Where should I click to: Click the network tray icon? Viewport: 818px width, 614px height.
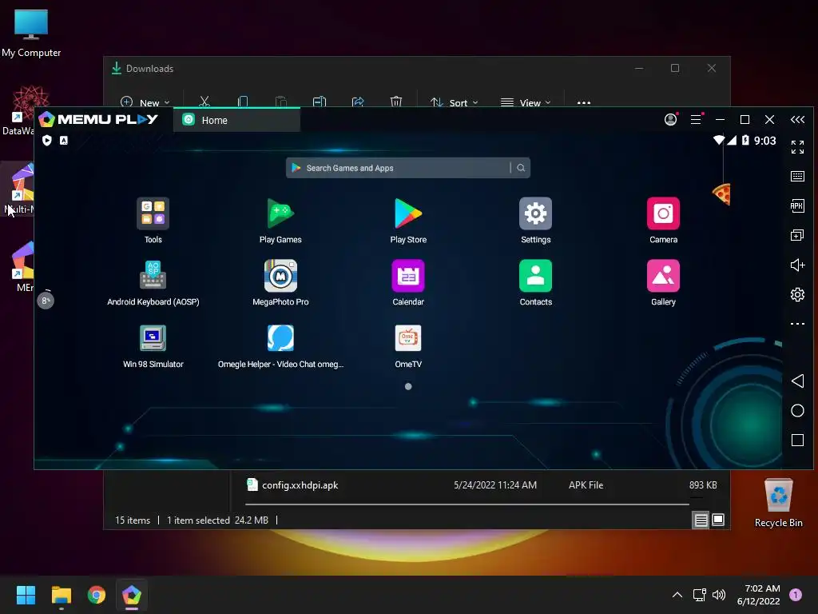coord(699,595)
